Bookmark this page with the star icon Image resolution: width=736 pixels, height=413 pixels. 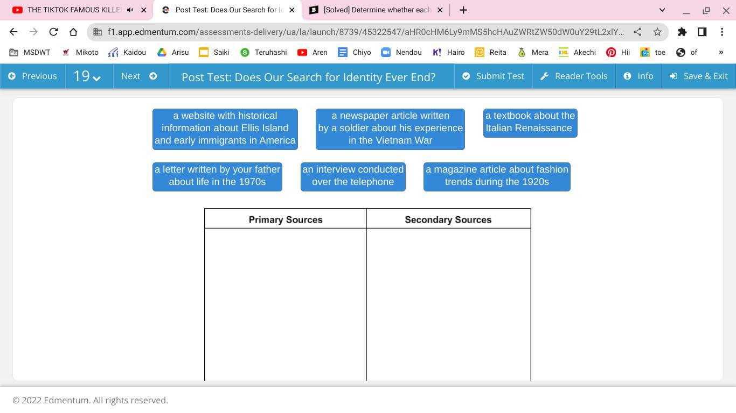coord(657,32)
